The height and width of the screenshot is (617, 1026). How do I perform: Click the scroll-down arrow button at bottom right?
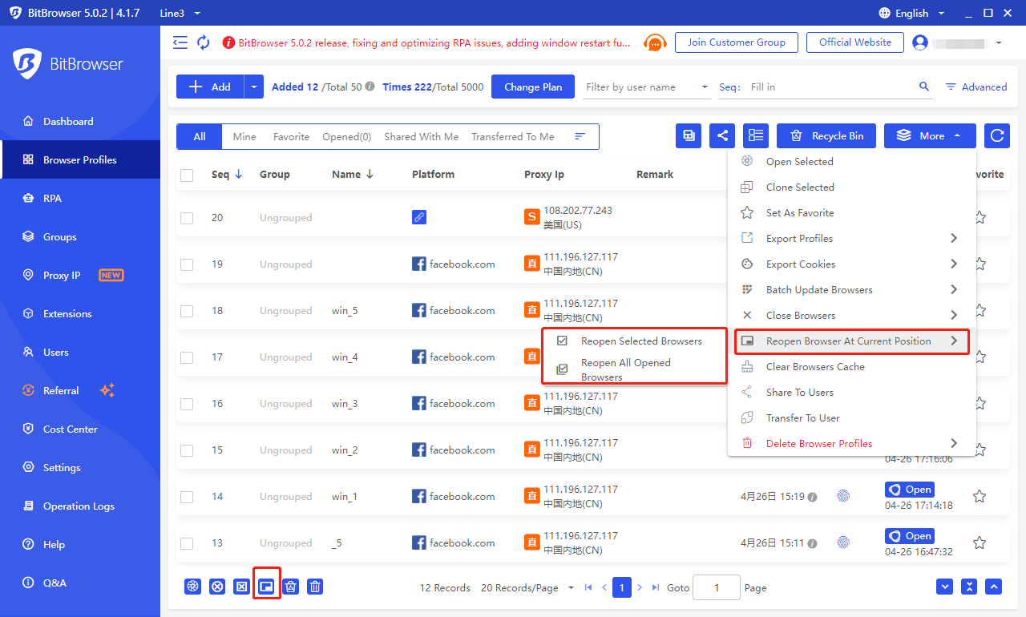(946, 587)
